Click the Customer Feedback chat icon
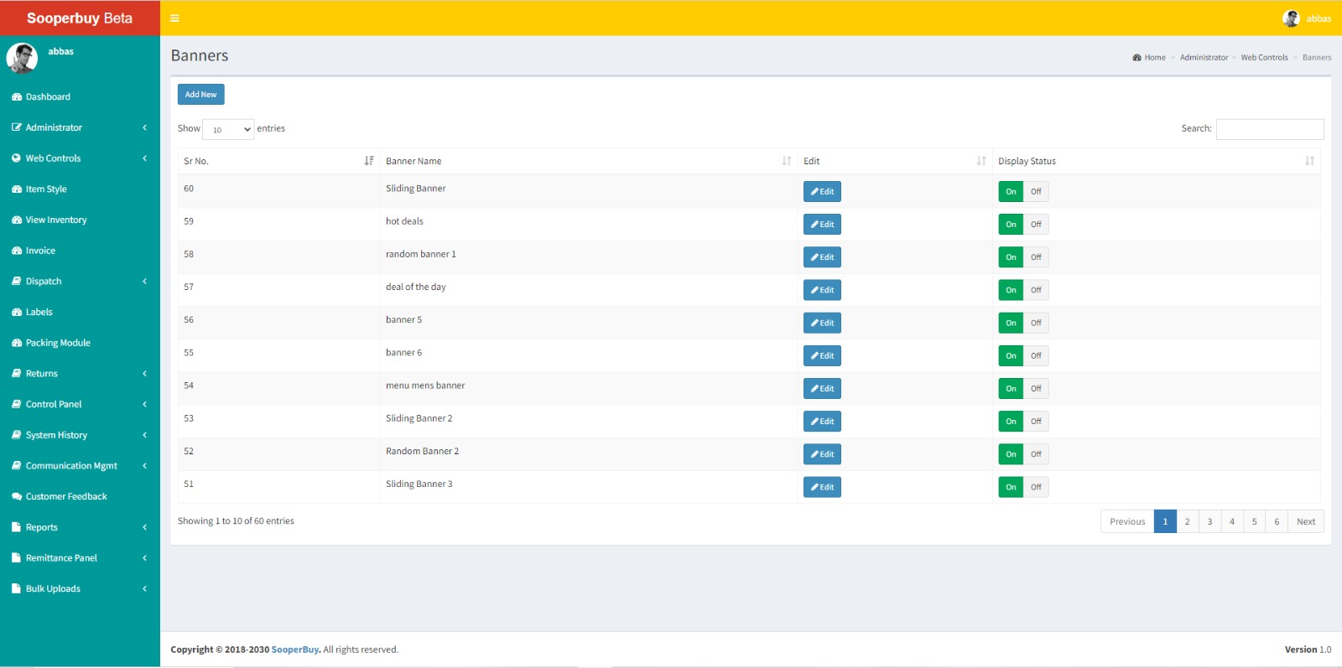The height and width of the screenshot is (668, 1342). point(17,497)
